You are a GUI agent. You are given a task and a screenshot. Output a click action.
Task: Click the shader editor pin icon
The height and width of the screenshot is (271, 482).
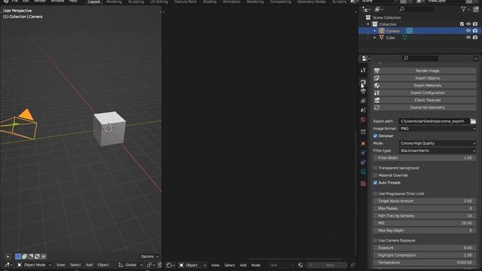[x=352, y=265]
